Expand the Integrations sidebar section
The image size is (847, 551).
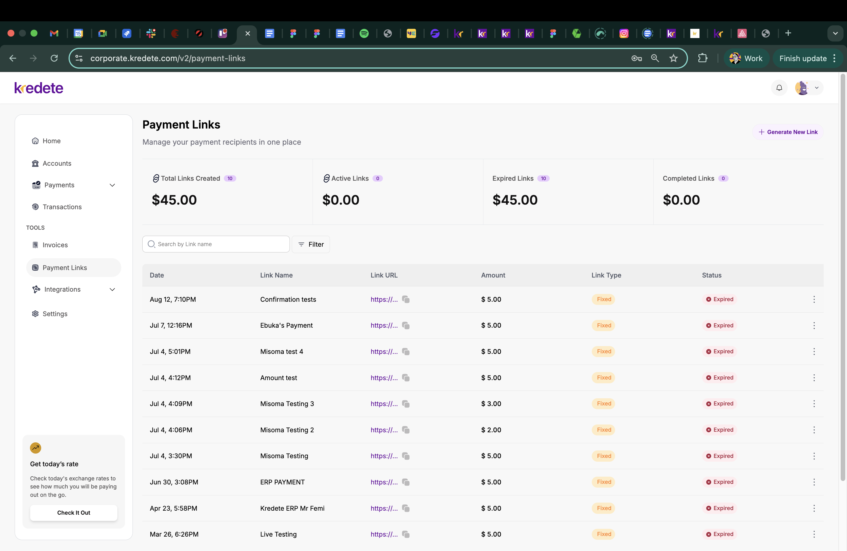tap(112, 289)
